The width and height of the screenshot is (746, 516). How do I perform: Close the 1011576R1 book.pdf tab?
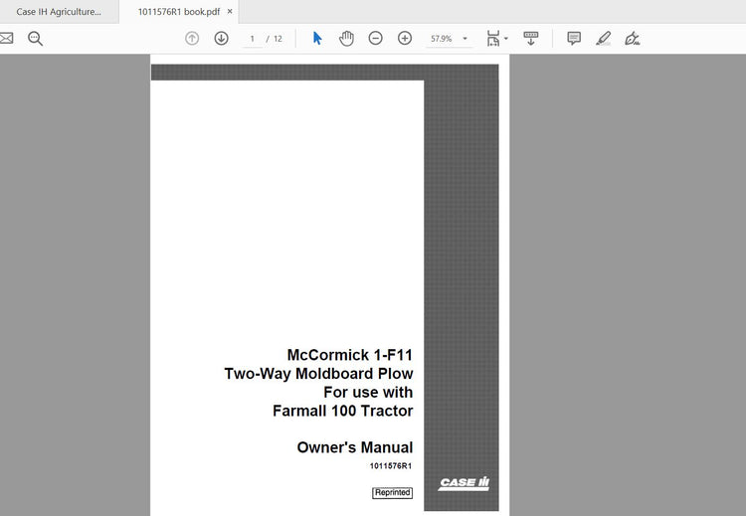(230, 11)
